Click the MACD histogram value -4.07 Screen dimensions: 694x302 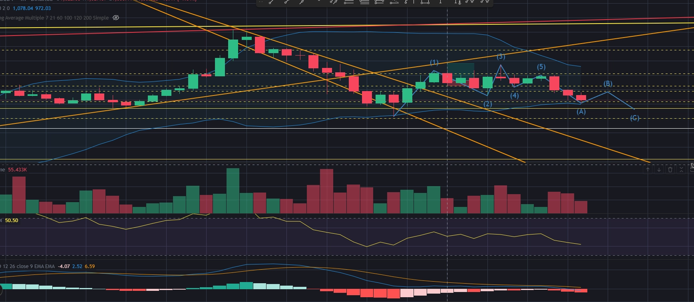[x=64, y=266]
